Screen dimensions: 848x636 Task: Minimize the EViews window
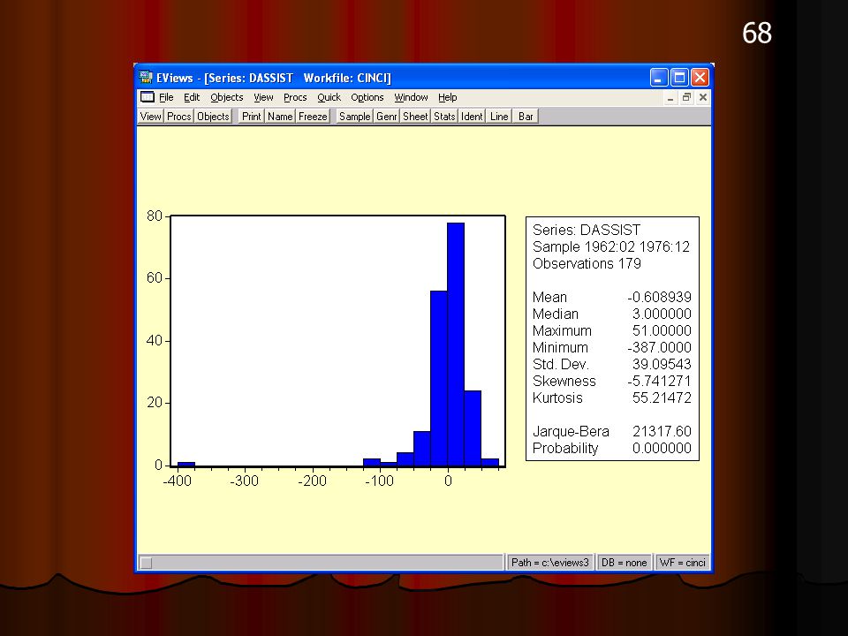(x=659, y=78)
